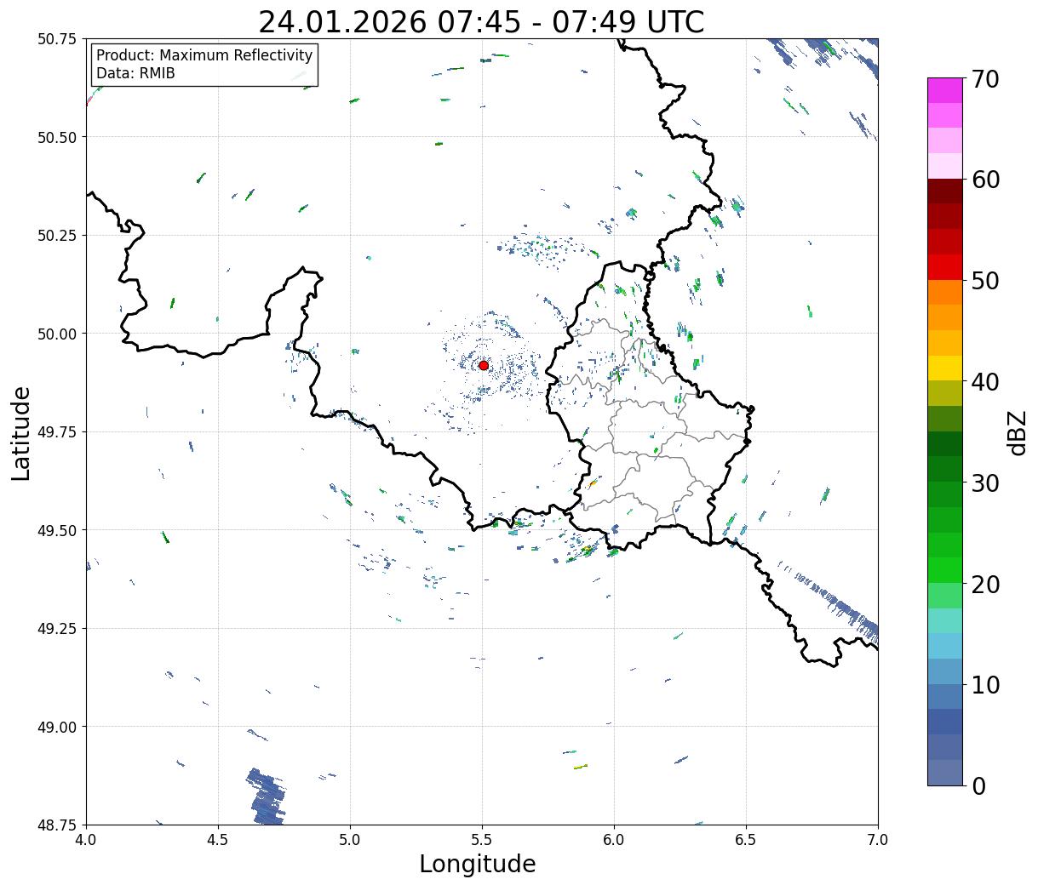The height and width of the screenshot is (885, 1038).
Task: Click the latitude tick label 49.00
Action: point(56,727)
